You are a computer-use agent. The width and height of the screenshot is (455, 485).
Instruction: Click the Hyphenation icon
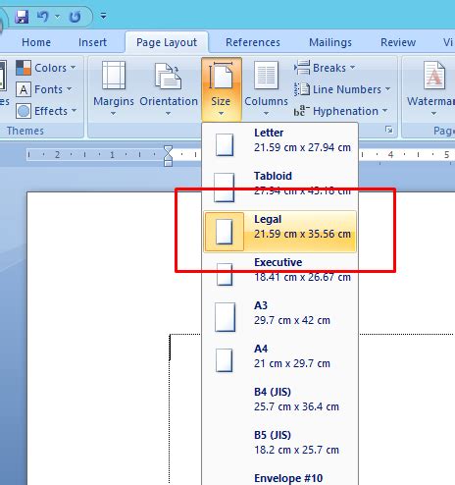click(301, 111)
